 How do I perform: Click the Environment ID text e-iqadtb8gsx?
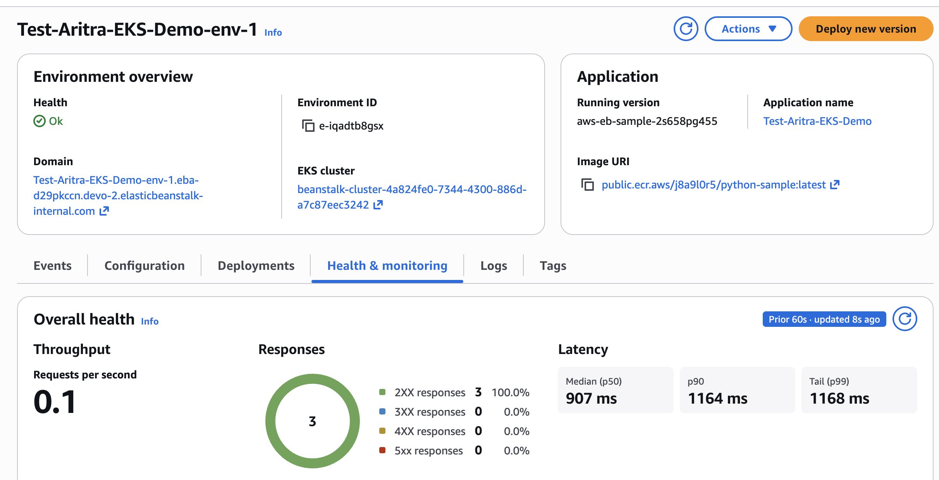(x=351, y=126)
